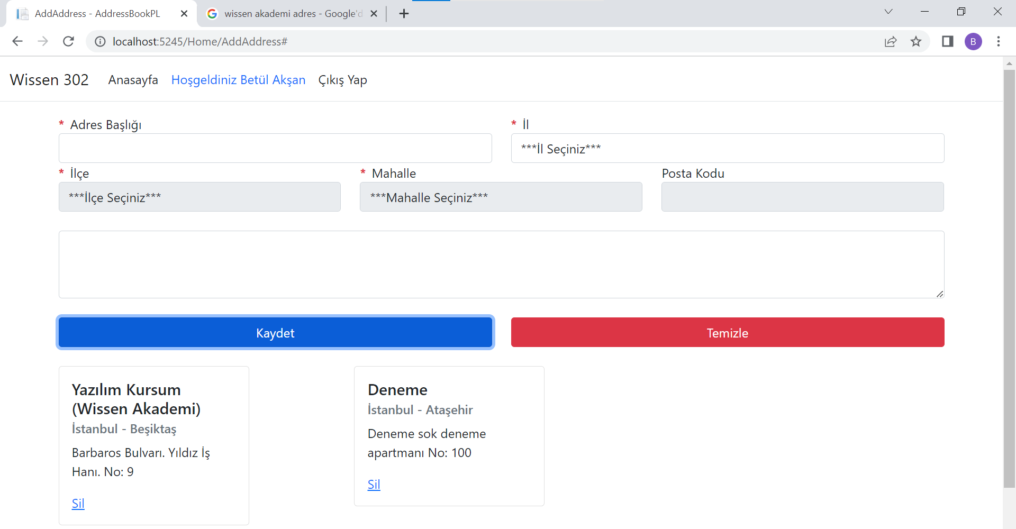Screen dimensions: 1016x529
Task: Click the browser back arrow
Action: [17, 41]
